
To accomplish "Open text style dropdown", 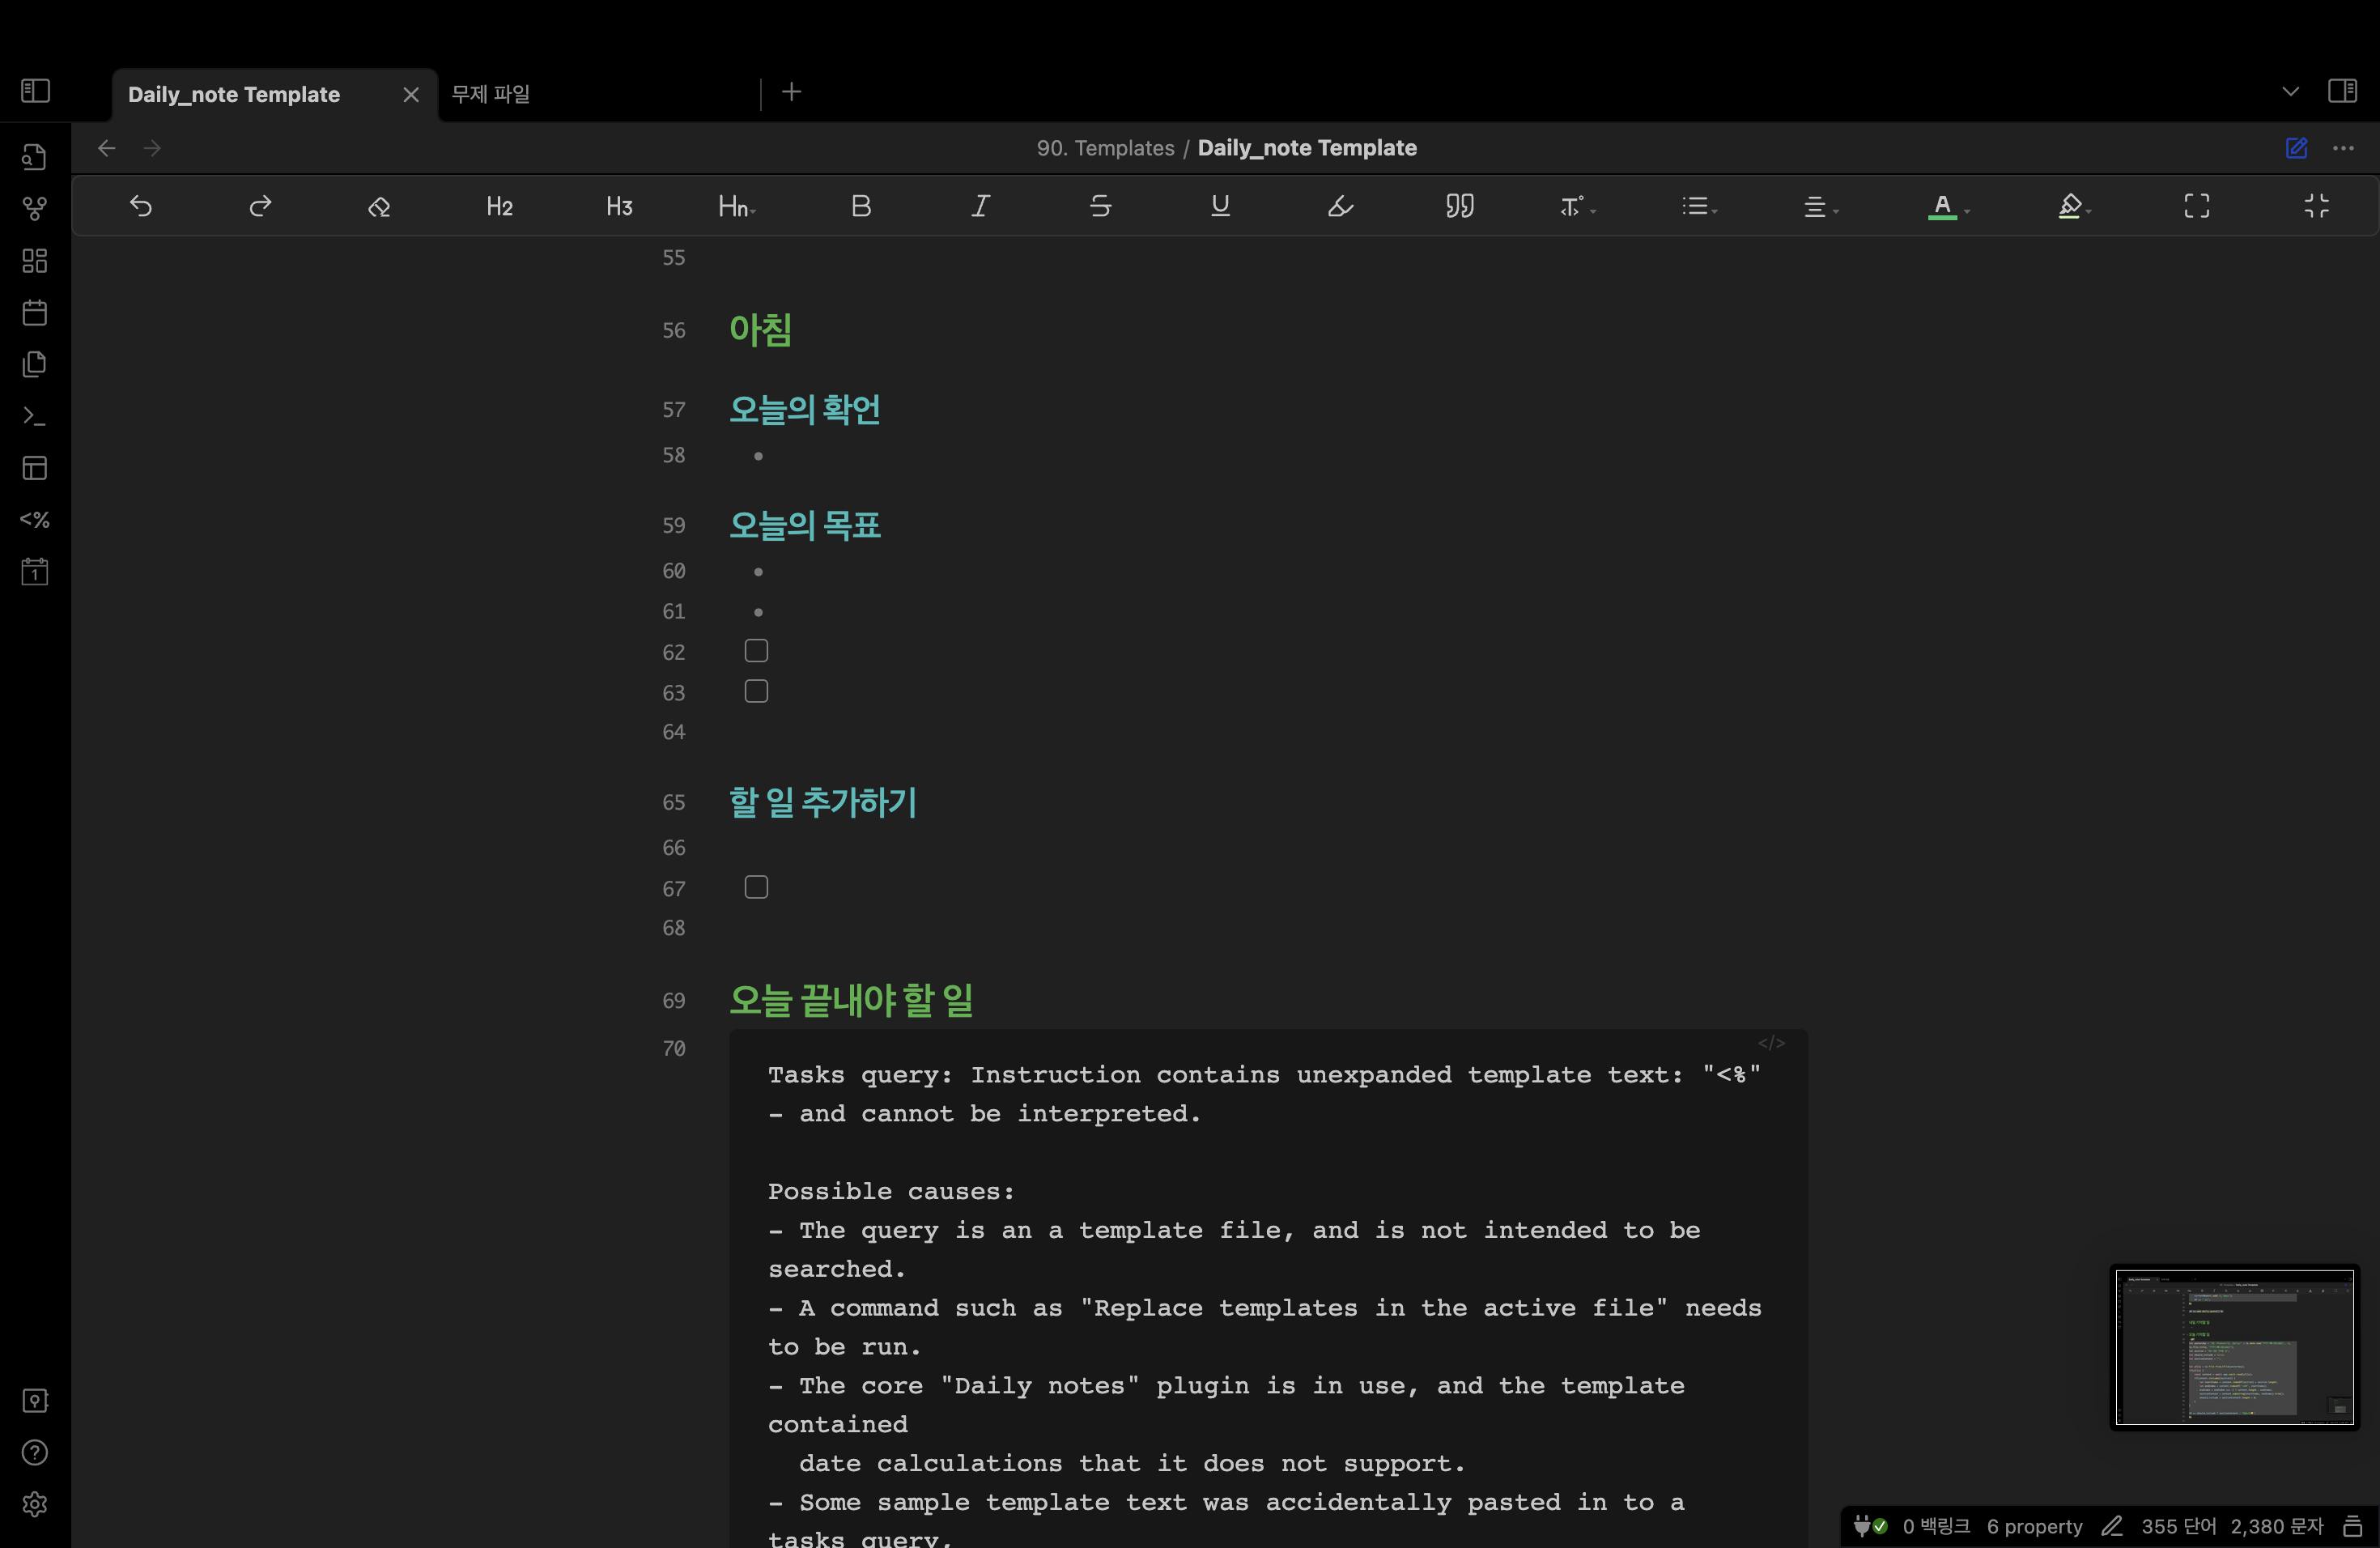I will point(1578,206).
